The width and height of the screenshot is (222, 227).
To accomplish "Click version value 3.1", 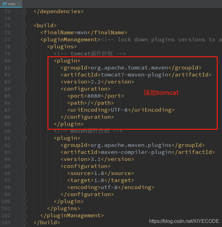I will pyautogui.click(x=96, y=159).
